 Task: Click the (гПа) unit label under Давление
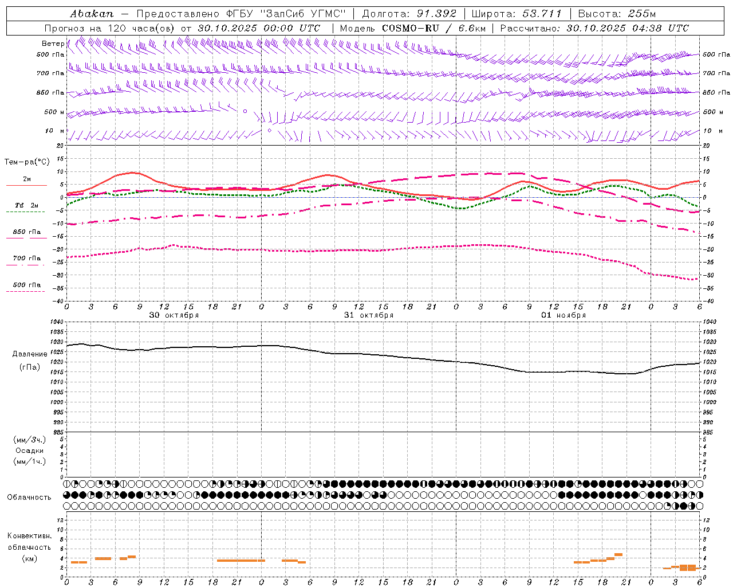[x=30, y=367]
